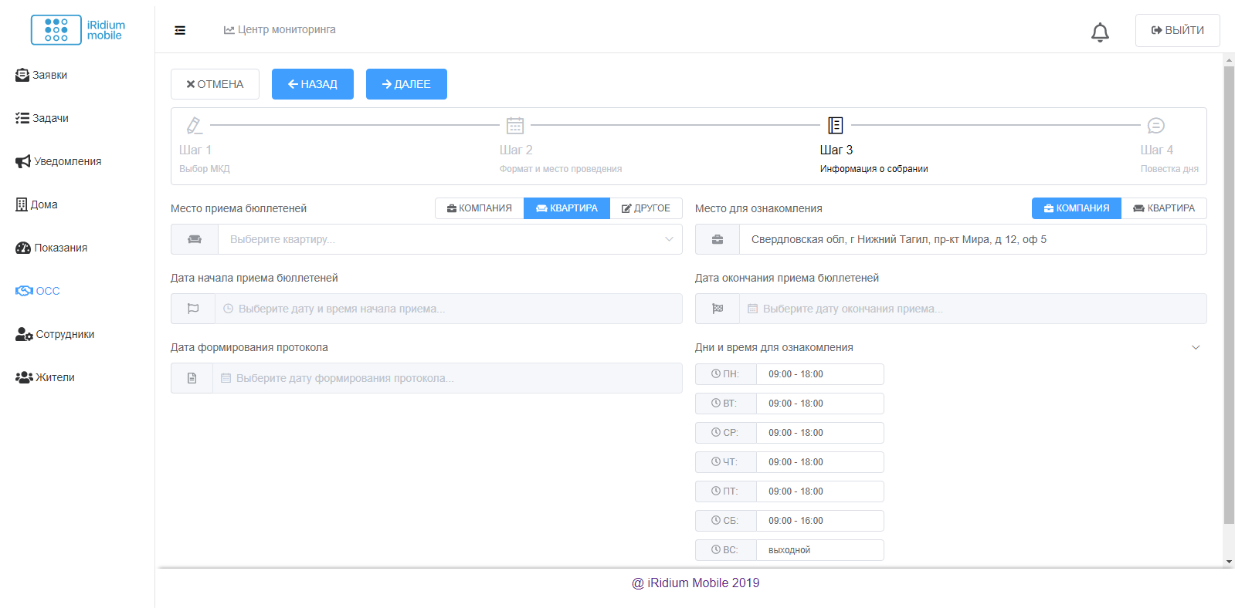
Task: Open ОСС in the sidebar
Action: (x=38, y=291)
